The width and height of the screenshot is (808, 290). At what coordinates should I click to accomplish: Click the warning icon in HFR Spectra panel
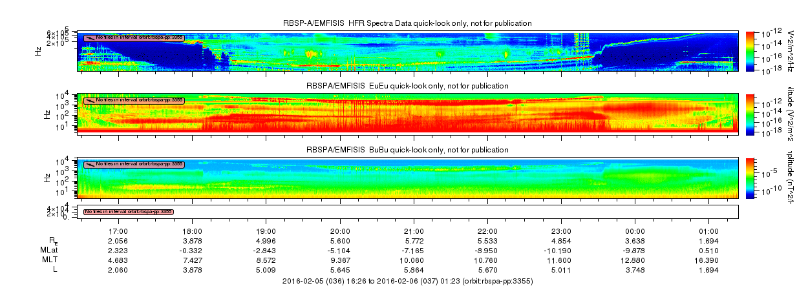coord(90,37)
